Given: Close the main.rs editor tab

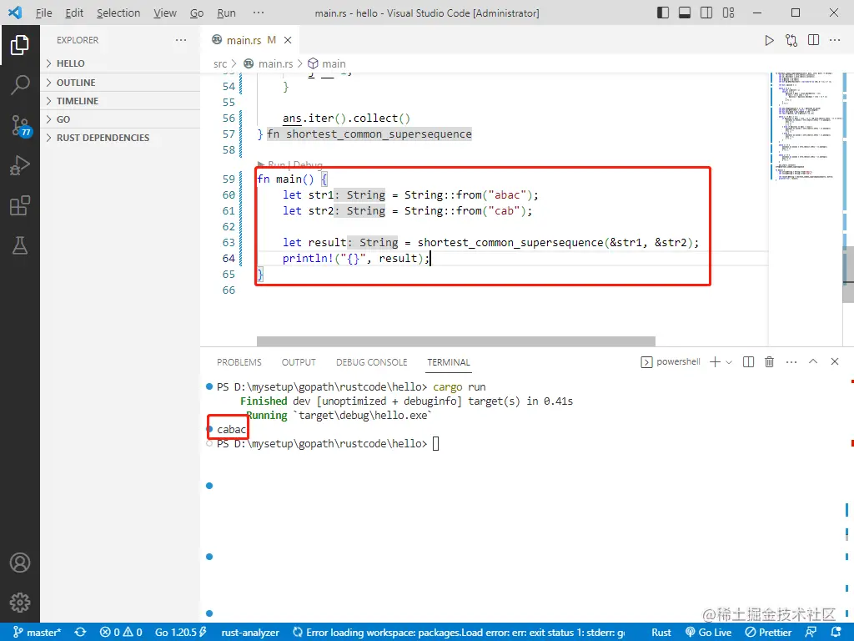Looking at the screenshot, I should coord(288,40).
